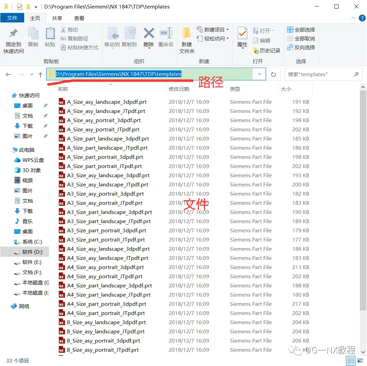Open the Copy to (复制到) menu

(x=129, y=37)
